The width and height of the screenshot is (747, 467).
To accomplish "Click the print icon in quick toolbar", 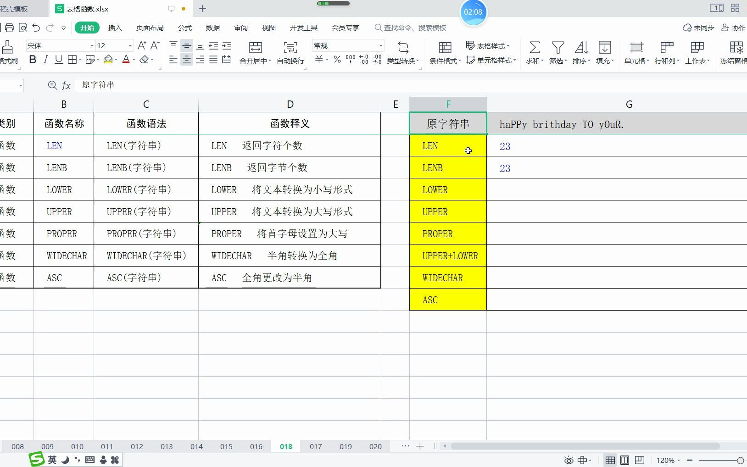I will [9, 28].
